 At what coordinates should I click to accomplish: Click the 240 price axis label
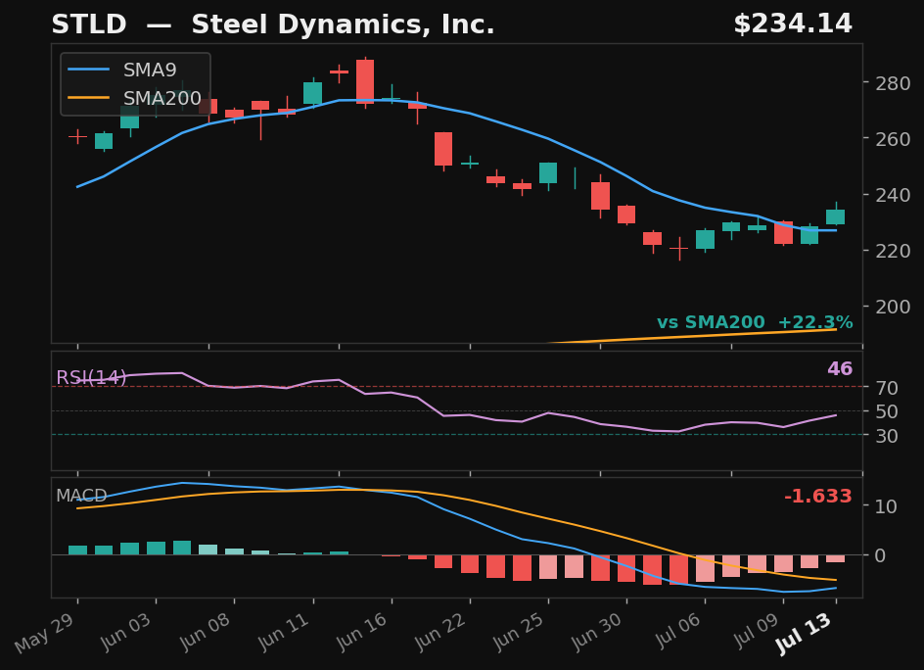pyautogui.click(x=893, y=195)
